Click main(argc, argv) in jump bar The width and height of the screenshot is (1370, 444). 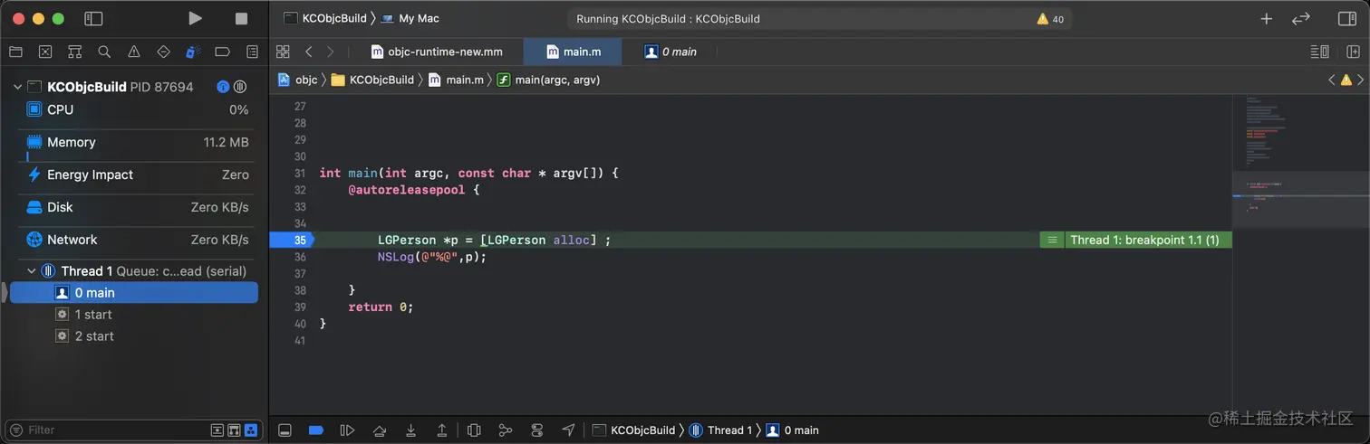pos(548,80)
